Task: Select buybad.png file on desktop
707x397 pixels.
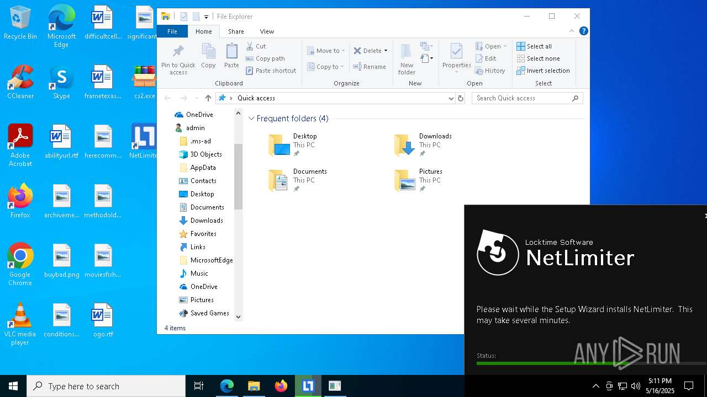Action: tap(61, 261)
